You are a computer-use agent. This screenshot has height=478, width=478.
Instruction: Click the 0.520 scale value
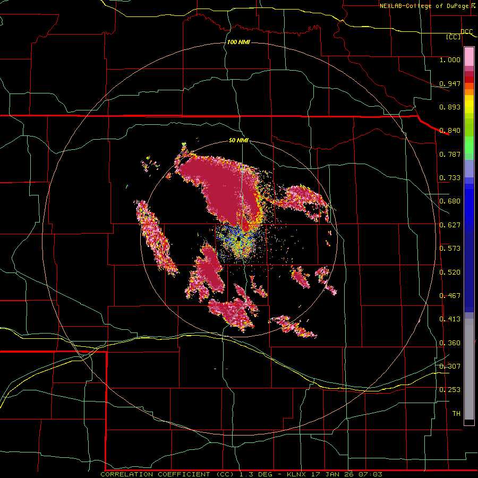pos(450,272)
